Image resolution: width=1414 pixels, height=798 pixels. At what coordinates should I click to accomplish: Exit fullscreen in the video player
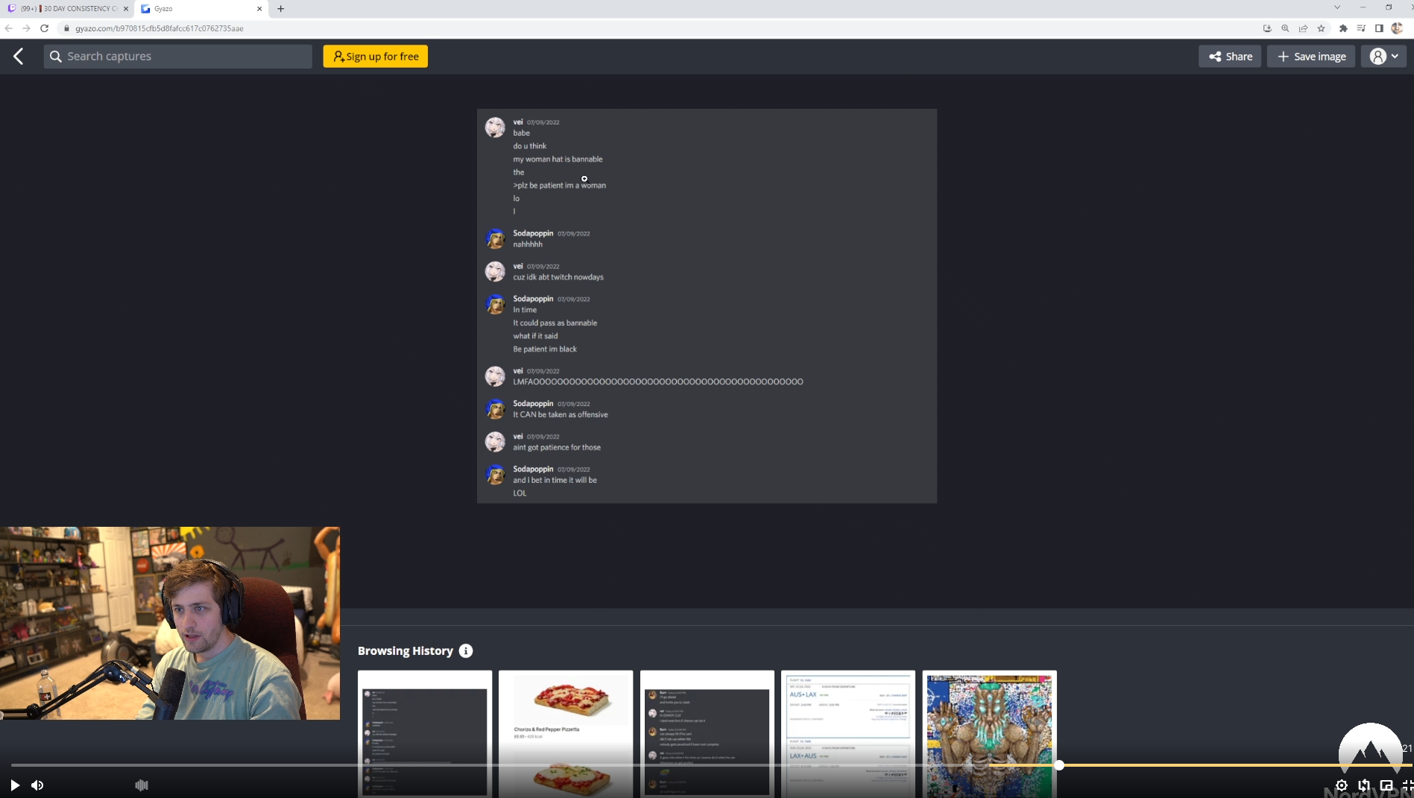[1407, 785]
